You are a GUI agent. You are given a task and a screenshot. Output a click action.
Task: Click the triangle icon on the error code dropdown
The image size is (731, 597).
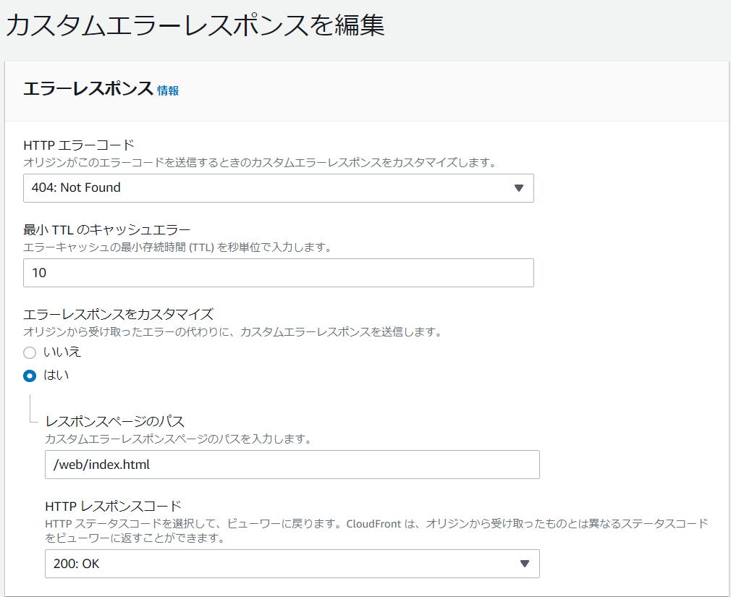520,187
